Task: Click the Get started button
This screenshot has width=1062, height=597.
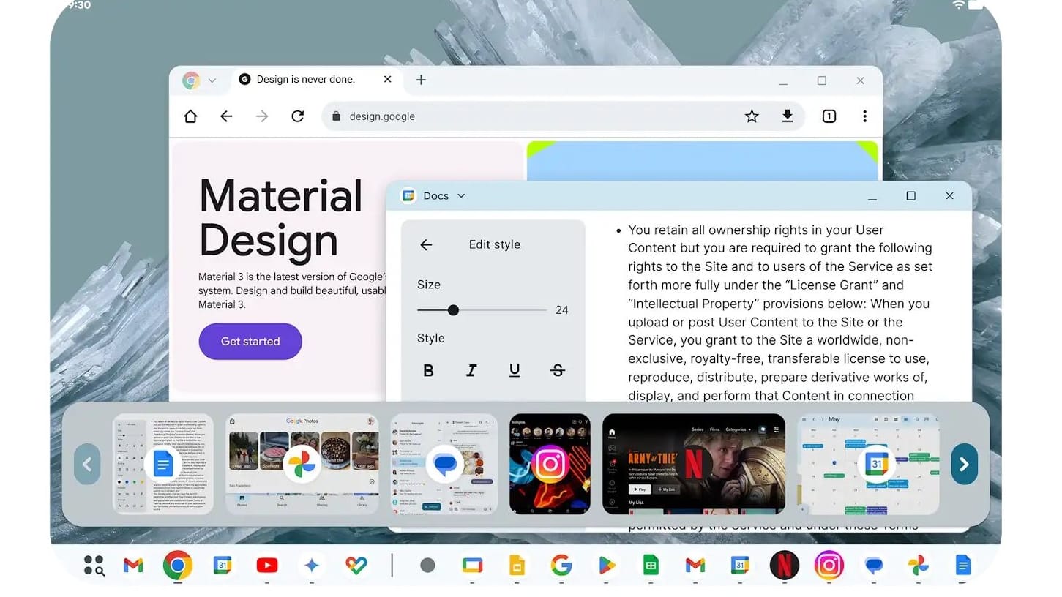Action: [x=250, y=341]
